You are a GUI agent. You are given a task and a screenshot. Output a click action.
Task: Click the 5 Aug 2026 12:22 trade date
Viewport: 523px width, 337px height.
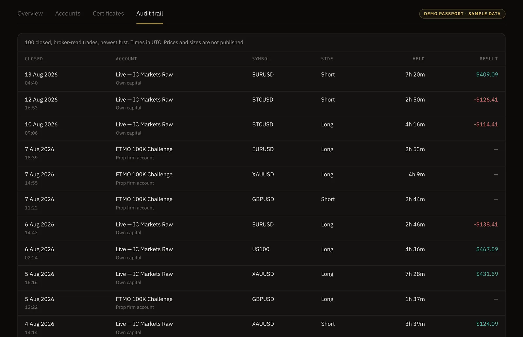tap(40, 299)
